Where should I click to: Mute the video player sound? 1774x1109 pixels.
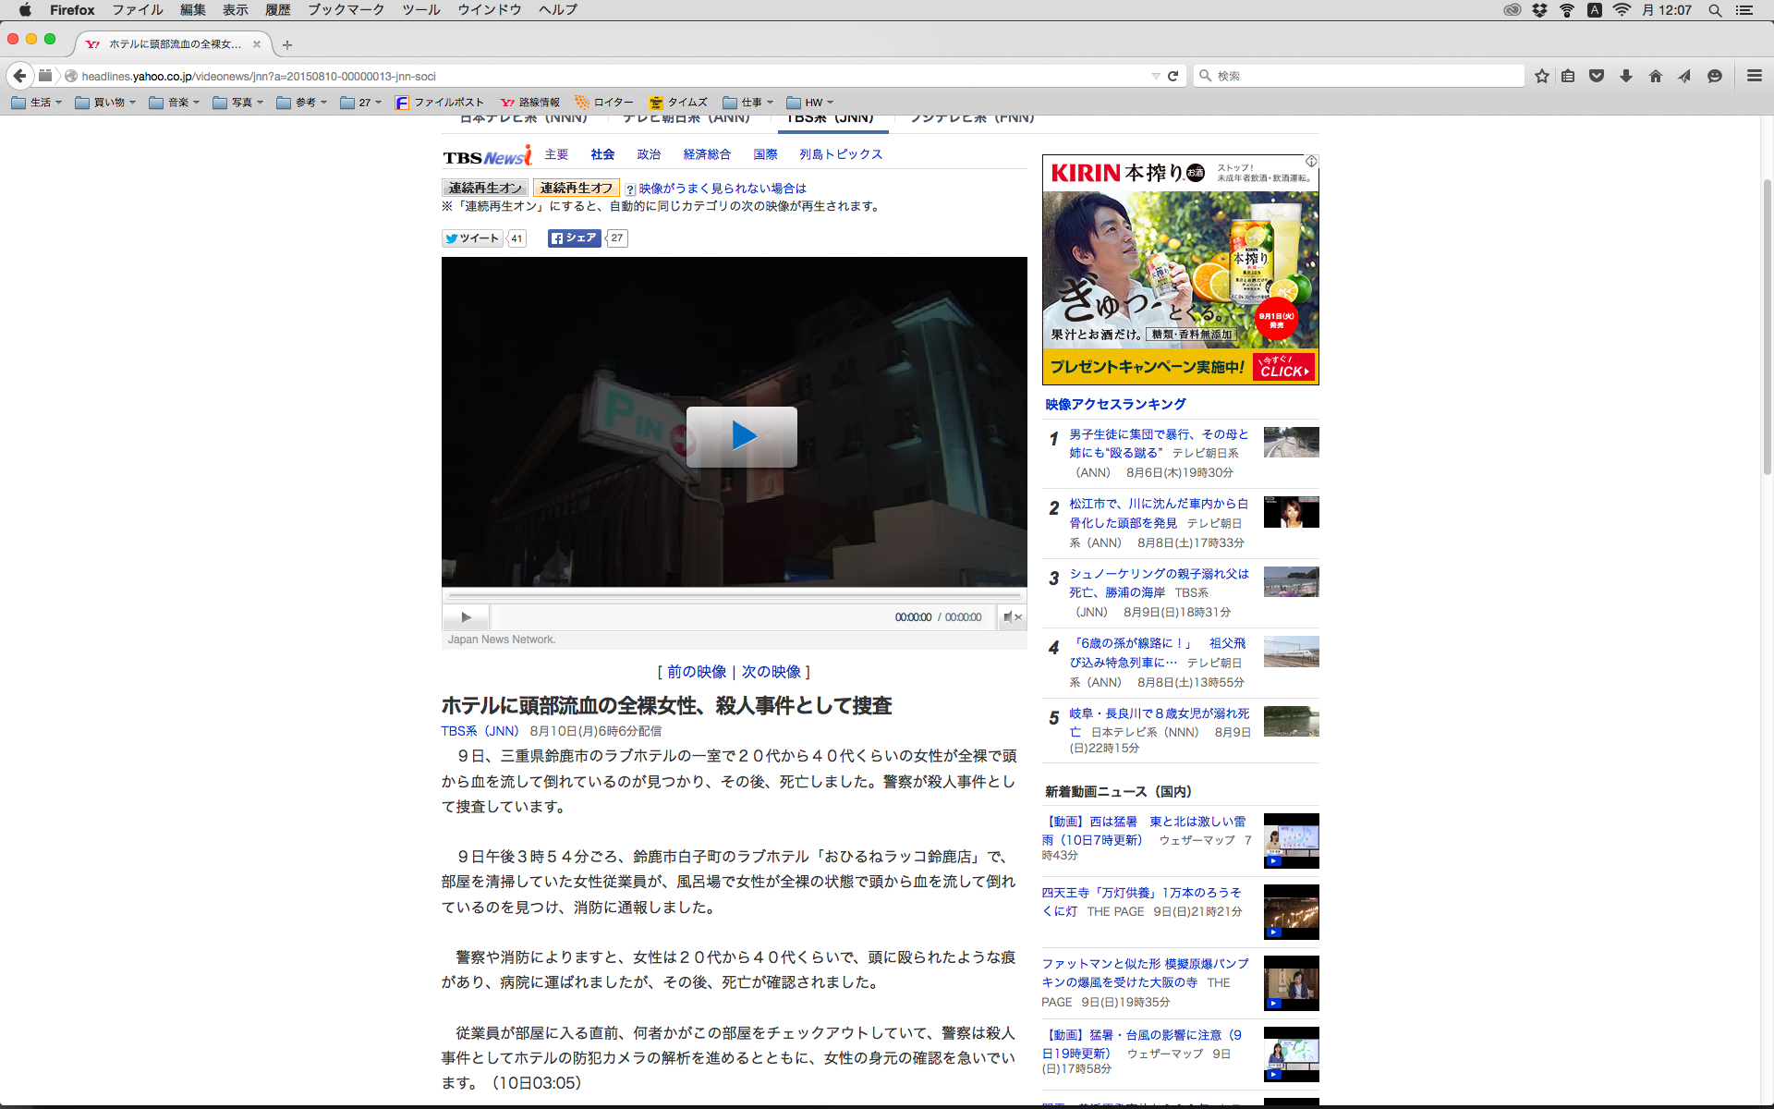coord(1012,617)
